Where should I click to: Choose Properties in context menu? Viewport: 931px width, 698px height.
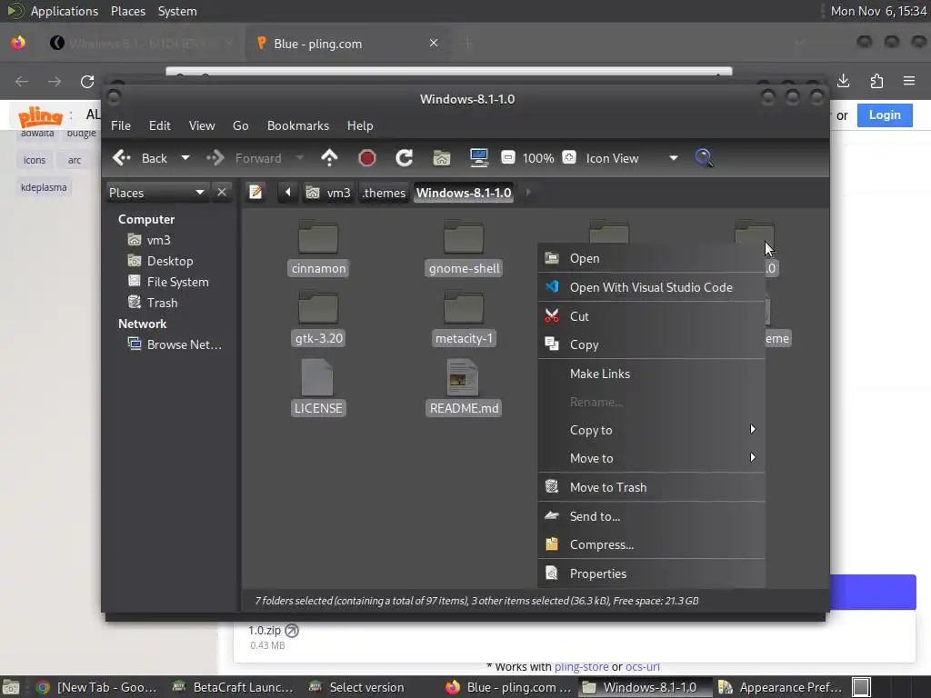(x=651, y=573)
